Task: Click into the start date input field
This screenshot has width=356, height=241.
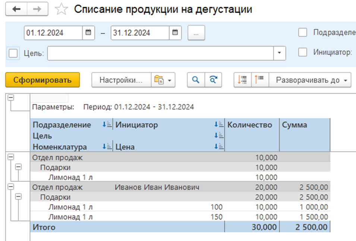Action: coord(53,33)
